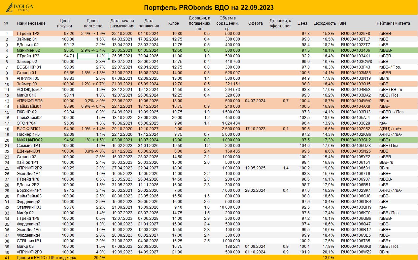The height and width of the screenshot is (260, 418).
Task: Select the offer date "17.10.2023"
Action: [255, 129]
